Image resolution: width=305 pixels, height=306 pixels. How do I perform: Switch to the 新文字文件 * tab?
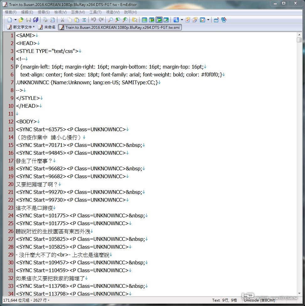(20, 27)
